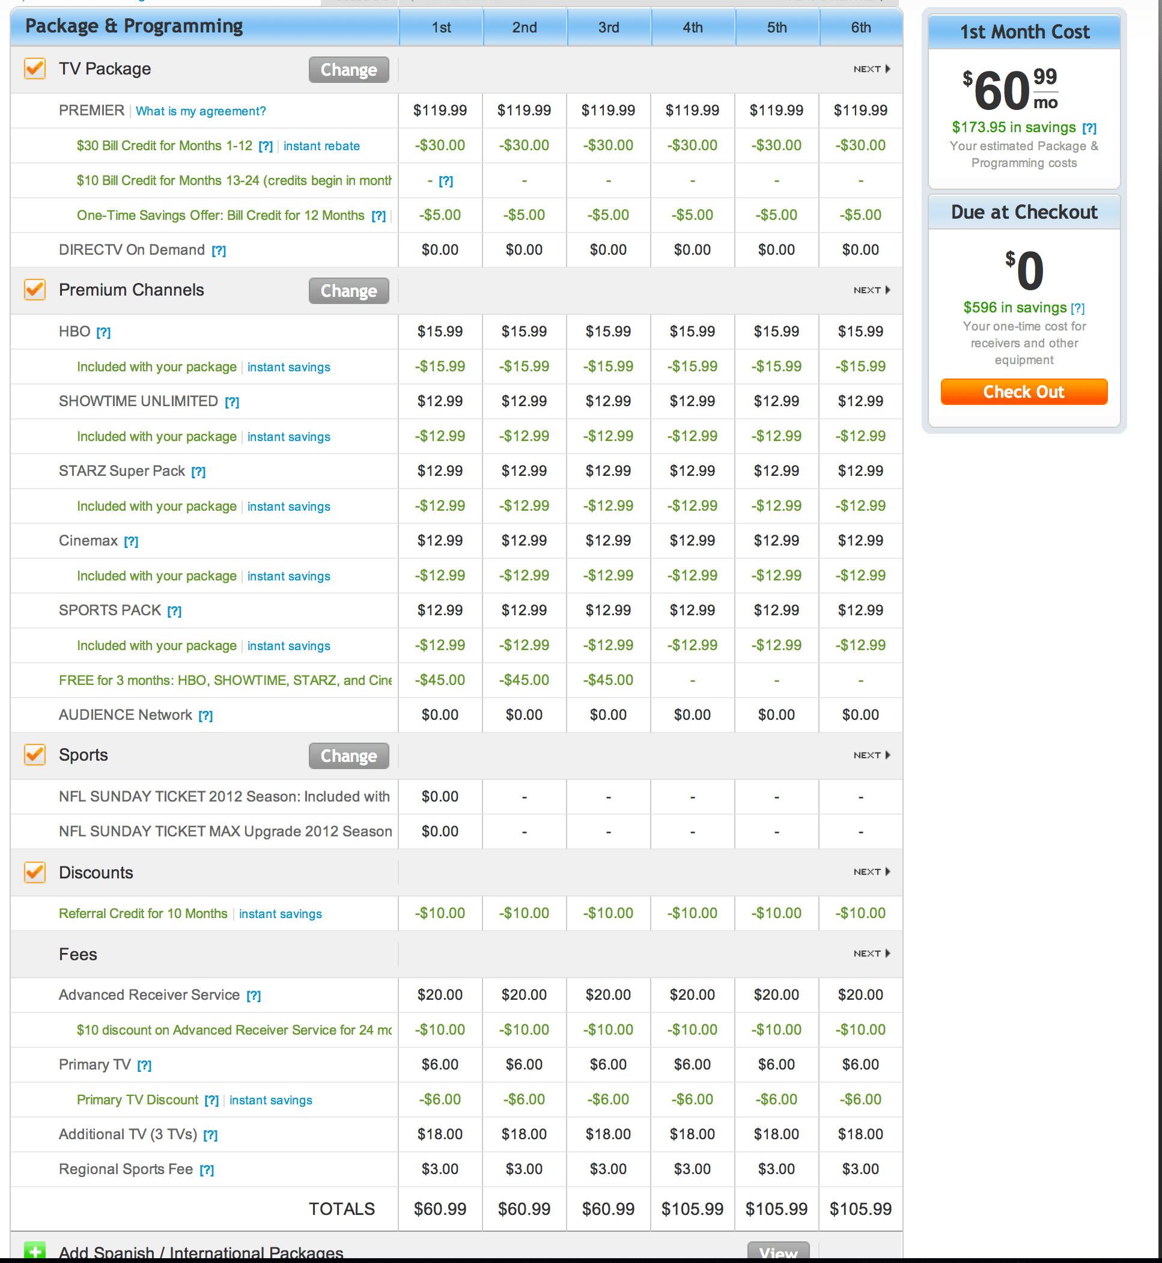Screen dimensions: 1162x1263
Task: Open help [?] for One-Time Savings Offer
Action: [379, 216]
